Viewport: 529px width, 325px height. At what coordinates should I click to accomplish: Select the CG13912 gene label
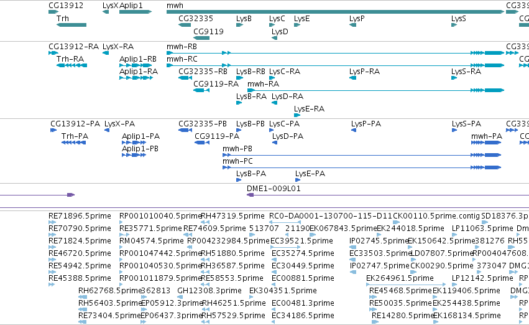tap(66, 6)
